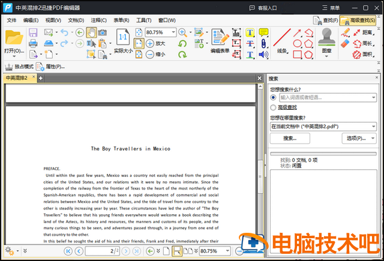Expand the settings gear dropdown in status bar
Screen dimensions: 384x261
17,251
